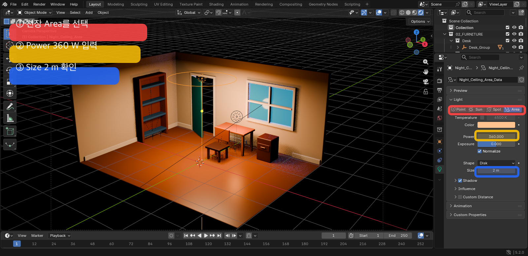Open the Output properties tab

click(x=440, y=90)
